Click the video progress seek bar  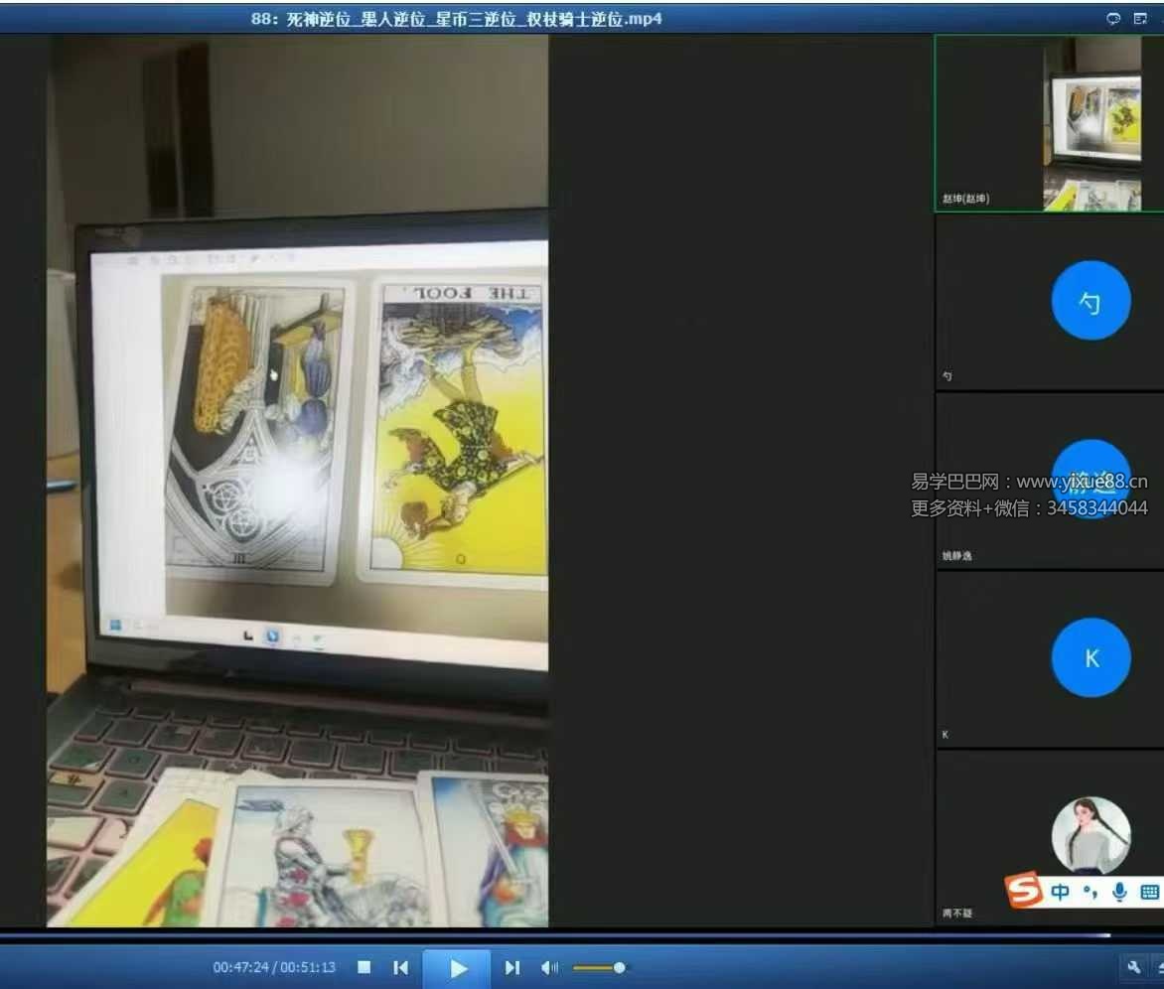pyautogui.click(x=556, y=935)
